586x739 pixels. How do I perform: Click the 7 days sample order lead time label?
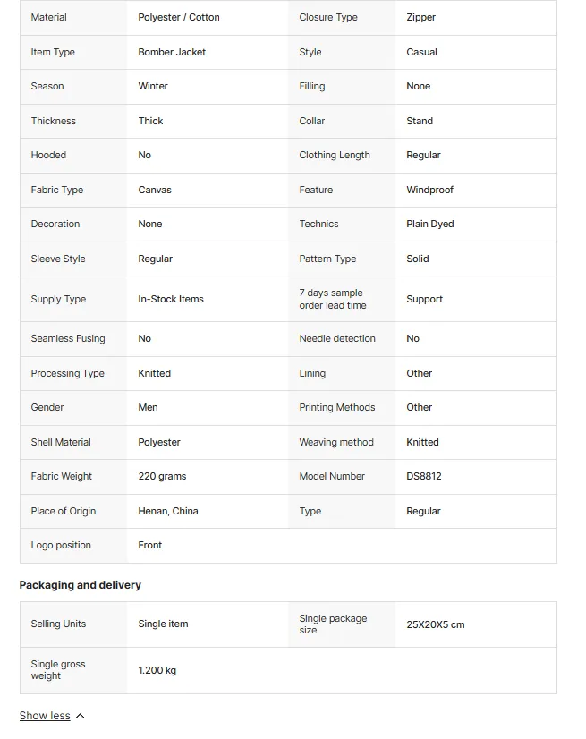(333, 300)
